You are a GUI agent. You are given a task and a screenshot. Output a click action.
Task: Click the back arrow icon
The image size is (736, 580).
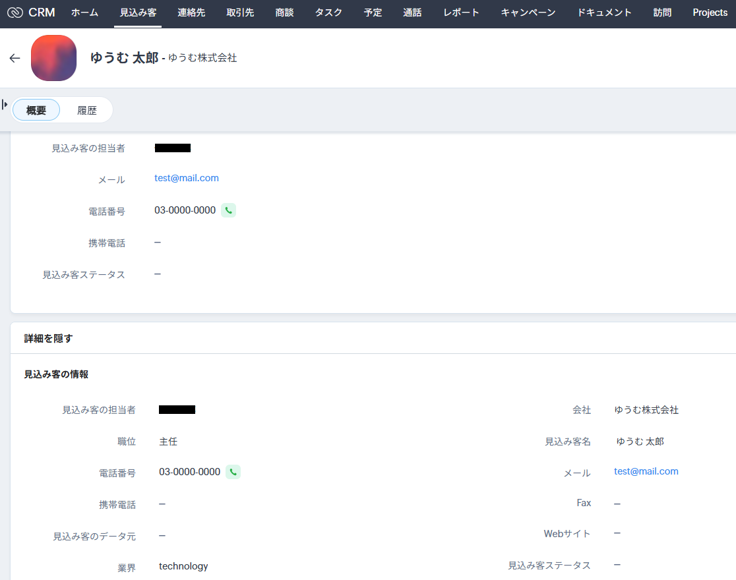pyautogui.click(x=15, y=58)
